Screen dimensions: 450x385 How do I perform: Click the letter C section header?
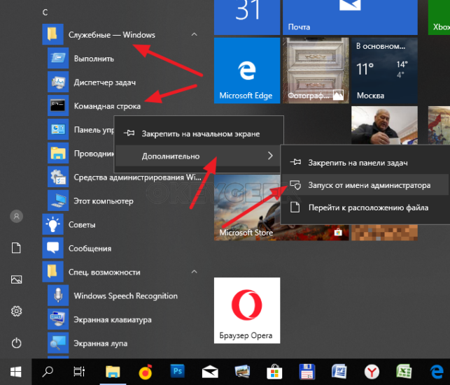(45, 13)
